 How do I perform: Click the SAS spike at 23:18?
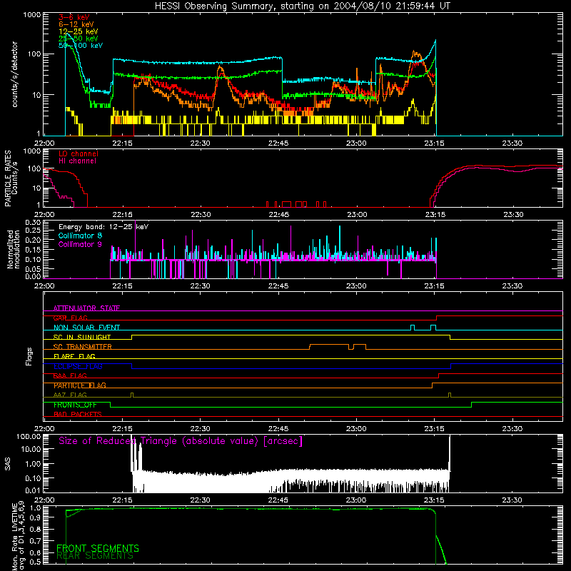coord(450,453)
